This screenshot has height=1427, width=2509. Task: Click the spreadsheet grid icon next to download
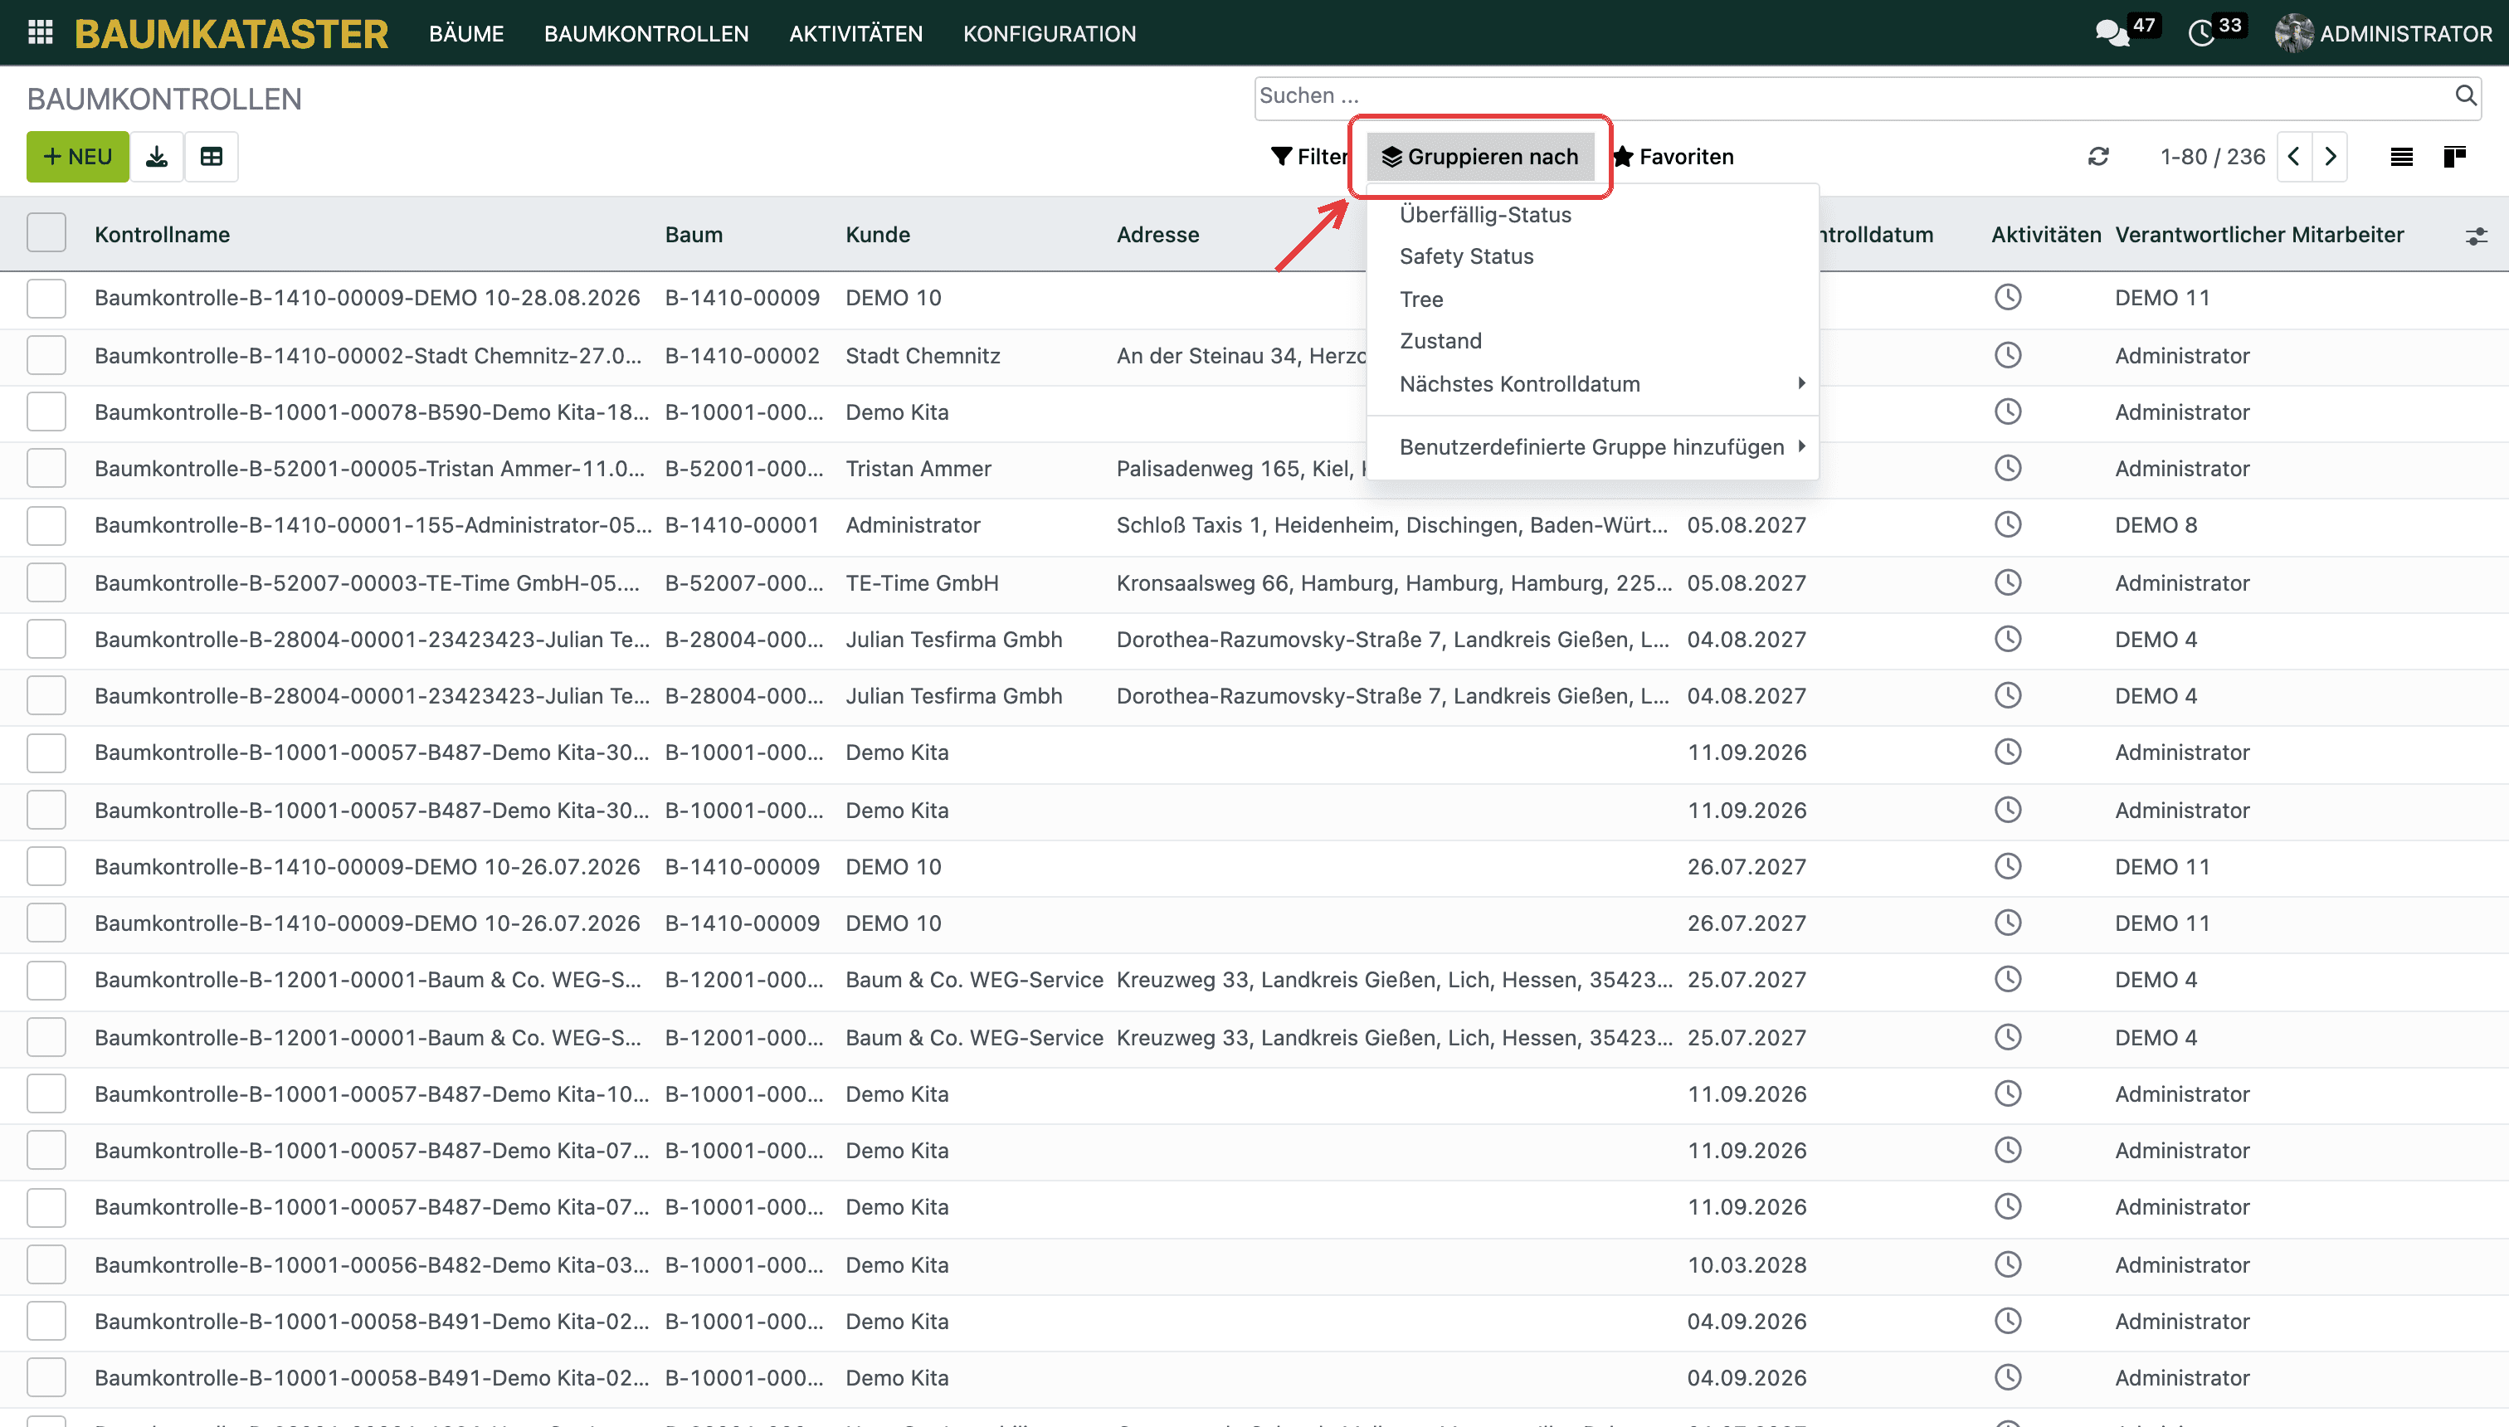pos(212,157)
